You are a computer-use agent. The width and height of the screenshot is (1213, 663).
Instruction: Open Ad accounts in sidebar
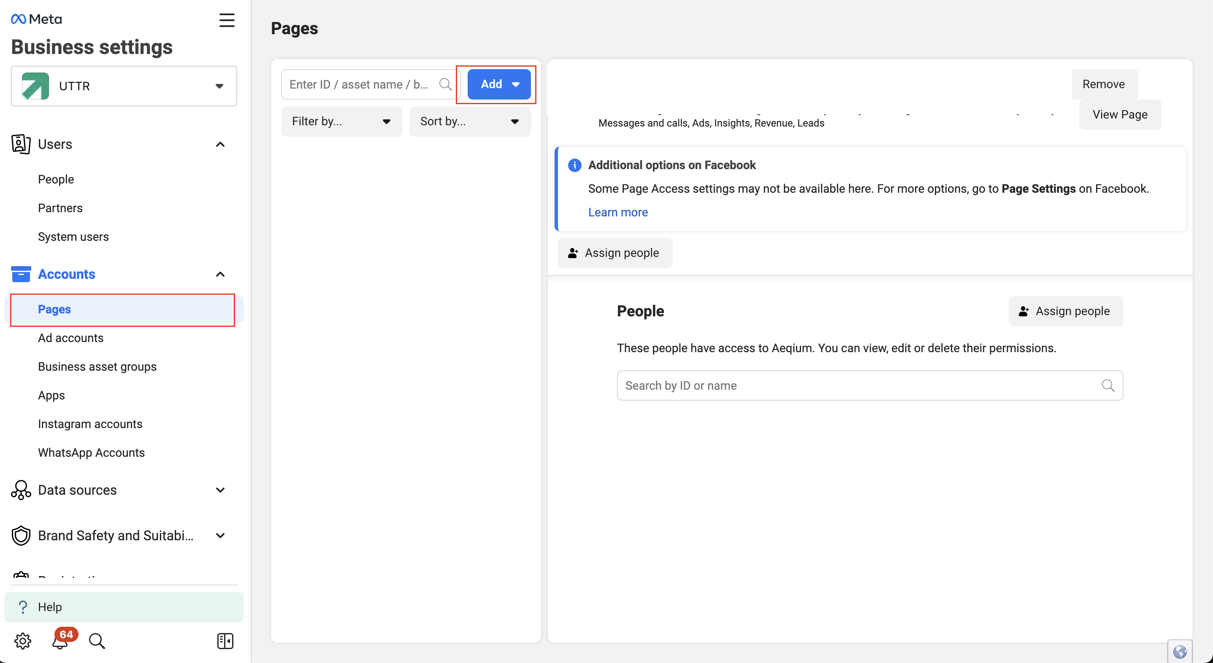click(x=70, y=338)
